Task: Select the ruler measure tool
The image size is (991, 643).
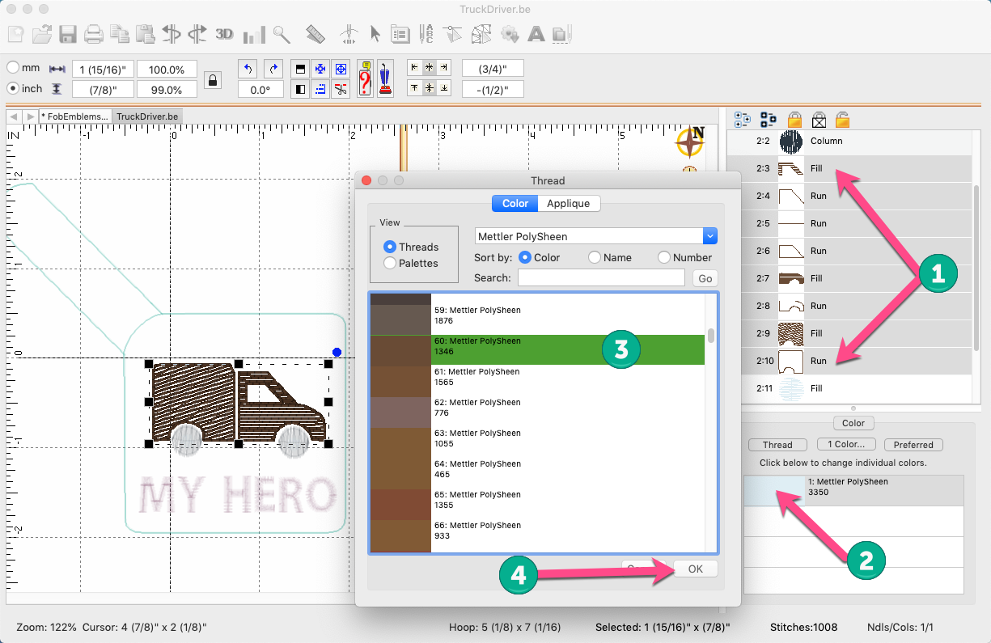Action: click(316, 34)
